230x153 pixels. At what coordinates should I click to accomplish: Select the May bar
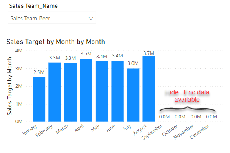(x=102, y=92)
